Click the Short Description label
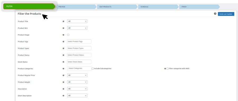 point(25,96)
